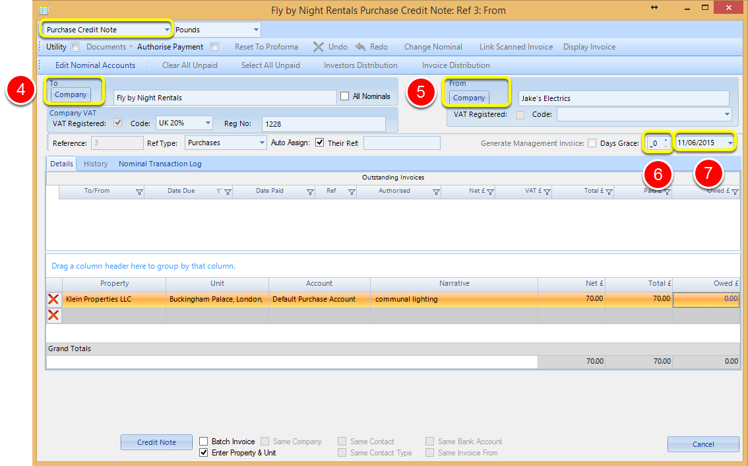Open the UK 20% VAT code dropdown
This screenshot has width=748, height=466.
208,123
